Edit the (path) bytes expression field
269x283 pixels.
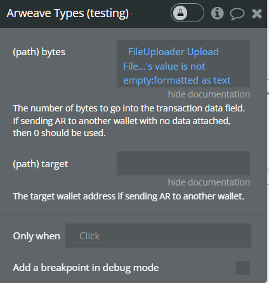[x=183, y=63]
